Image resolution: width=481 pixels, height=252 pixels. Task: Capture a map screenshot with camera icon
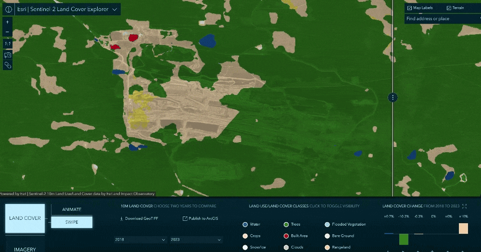pyautogui.click(x=7, y=55)
